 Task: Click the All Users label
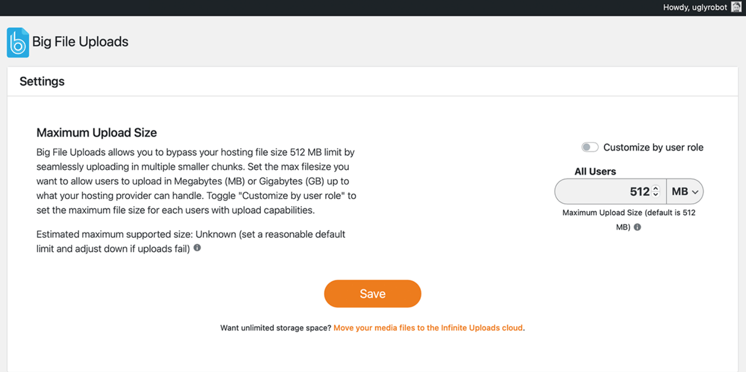point(595,171)
